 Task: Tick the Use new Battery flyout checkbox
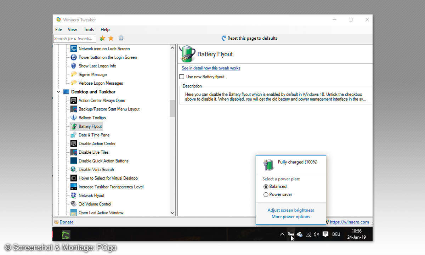click(182, 76)
